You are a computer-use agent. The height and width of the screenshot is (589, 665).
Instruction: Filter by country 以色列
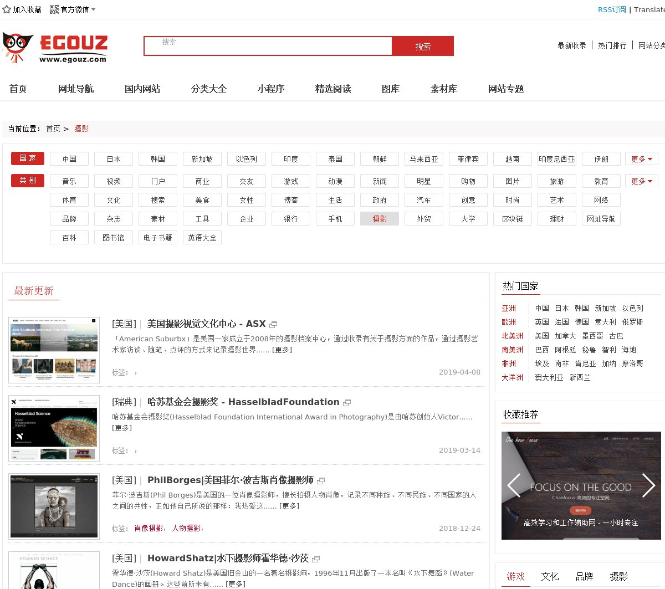[247, 159]
